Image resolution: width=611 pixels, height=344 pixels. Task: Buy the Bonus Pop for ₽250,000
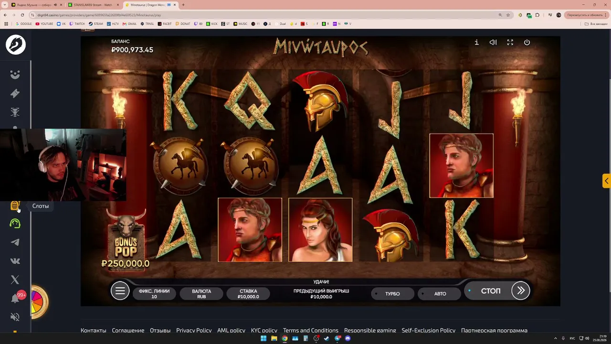point(126,241)
